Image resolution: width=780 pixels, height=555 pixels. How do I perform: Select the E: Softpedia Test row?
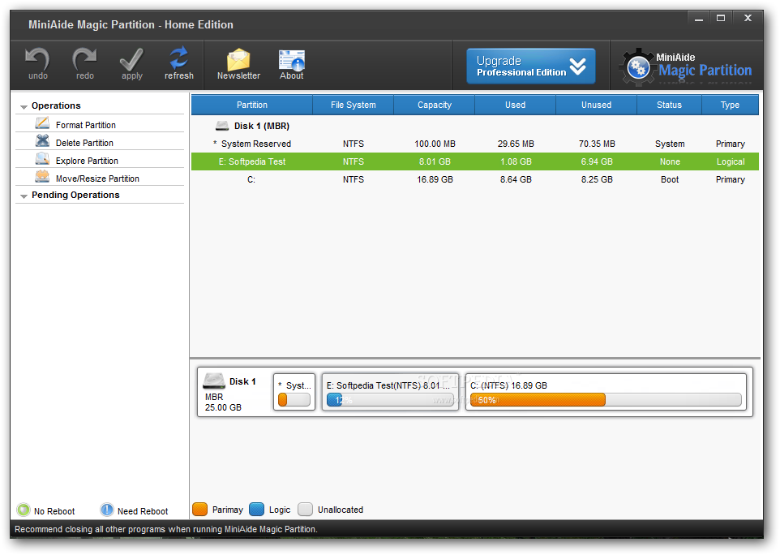tap(475, 161)
